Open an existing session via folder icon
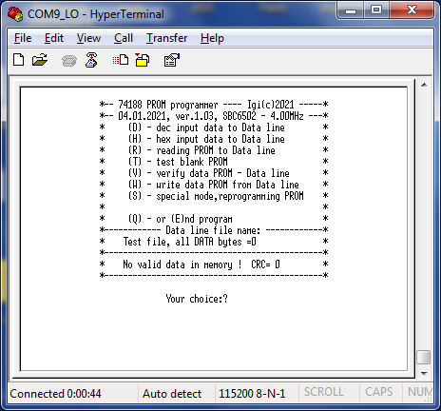The image size is (441, 411). point(40,60)
